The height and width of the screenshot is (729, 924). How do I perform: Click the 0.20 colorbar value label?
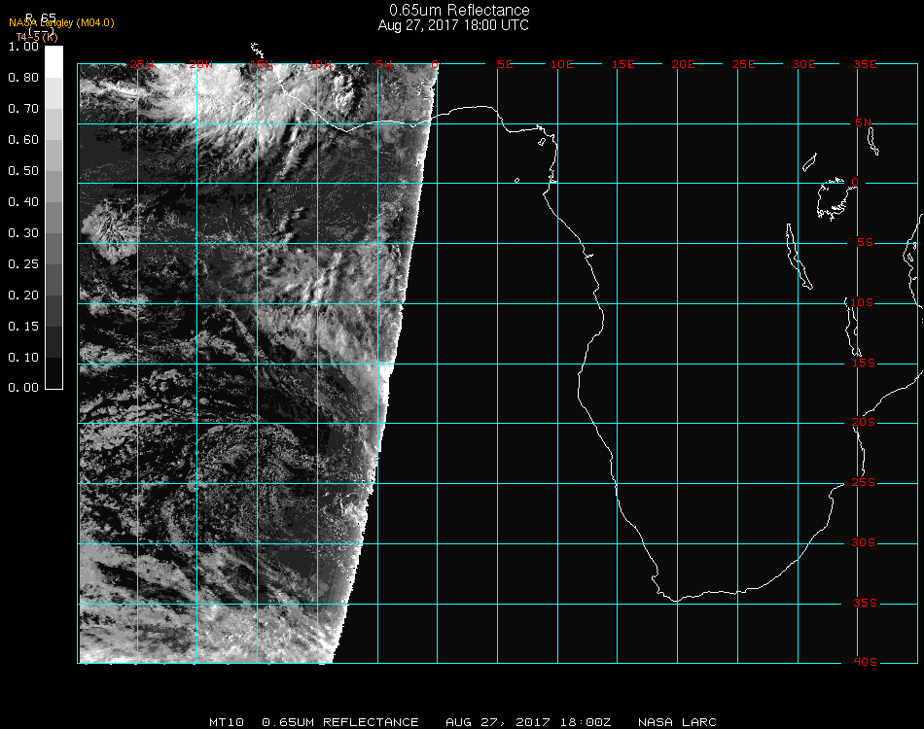pyautogui.click(x=23, y=295)
